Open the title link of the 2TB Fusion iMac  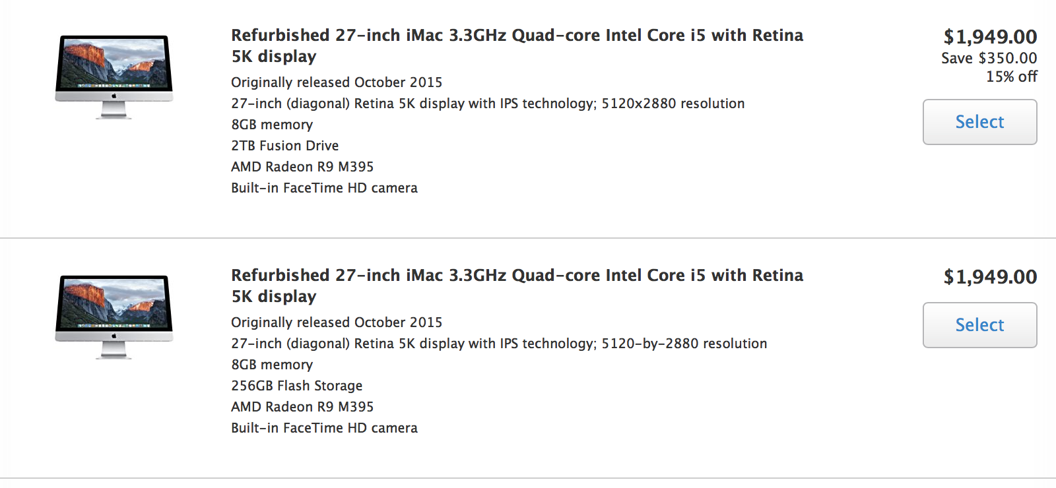[x=517, y=36]
